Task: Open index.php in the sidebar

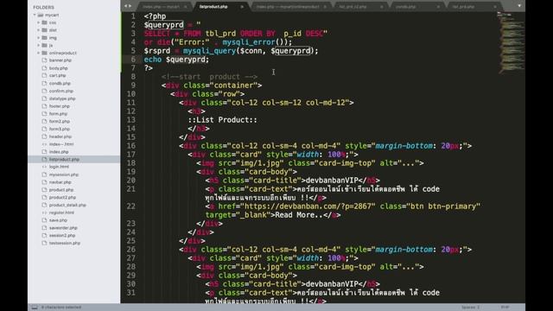Action: pyautogui.click(x=59, y=152)
